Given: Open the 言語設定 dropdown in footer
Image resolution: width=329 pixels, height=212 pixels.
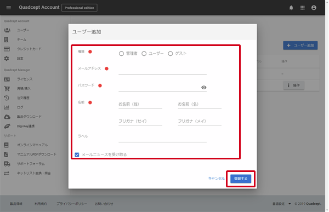Looking at the screenshot, I should [282, 204].
